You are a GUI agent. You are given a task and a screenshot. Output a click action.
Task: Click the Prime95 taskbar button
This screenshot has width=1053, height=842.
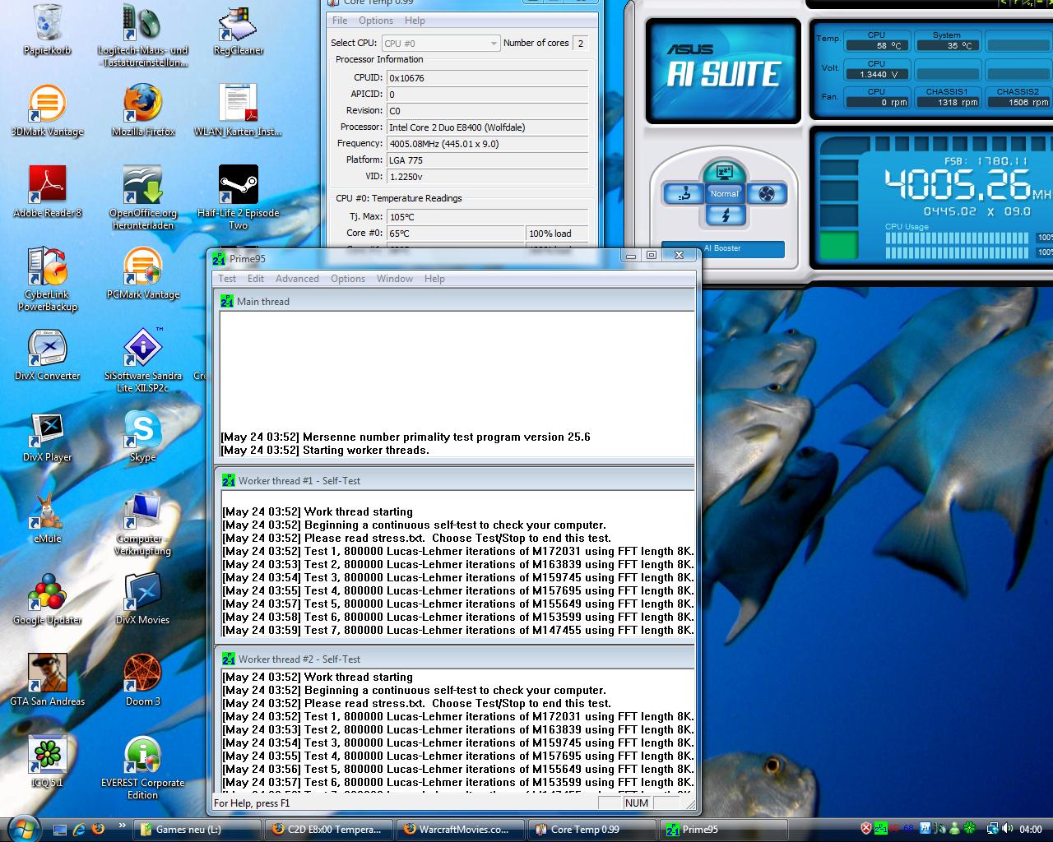(723, 830)
